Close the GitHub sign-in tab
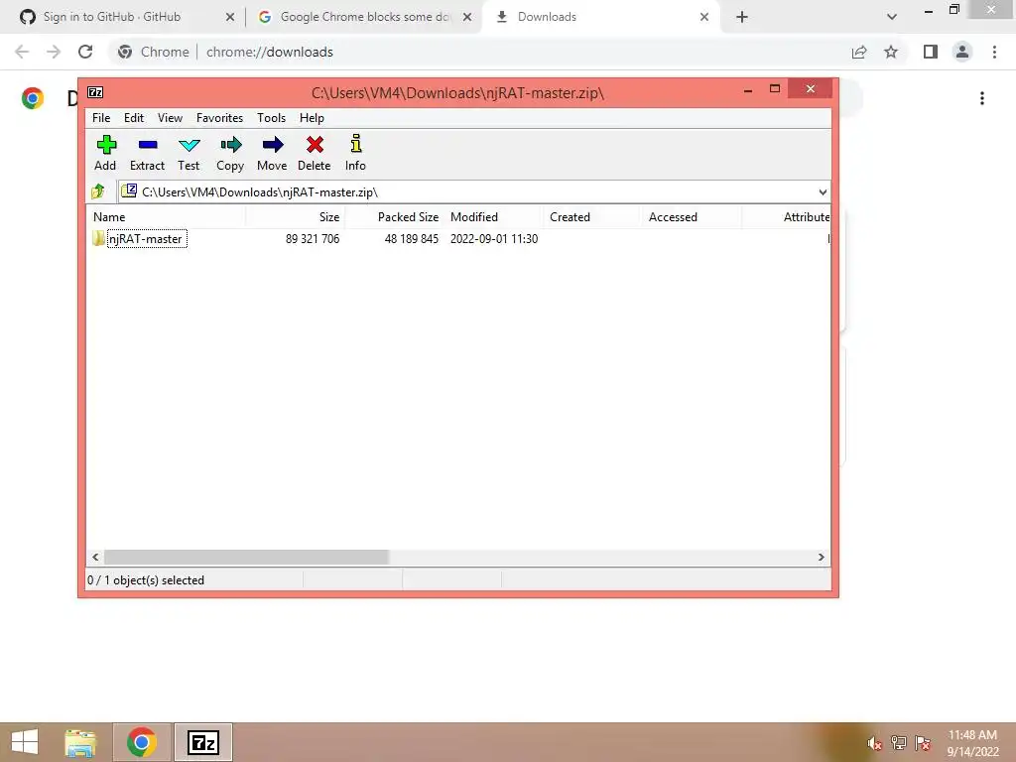Screen dimensions: 1016x762 (x=229, y=17)
